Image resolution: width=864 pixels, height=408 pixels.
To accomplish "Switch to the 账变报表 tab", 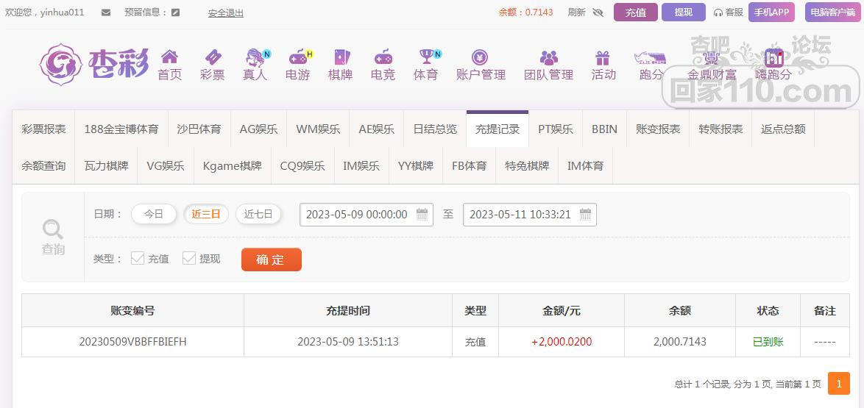I will (657, 129).
